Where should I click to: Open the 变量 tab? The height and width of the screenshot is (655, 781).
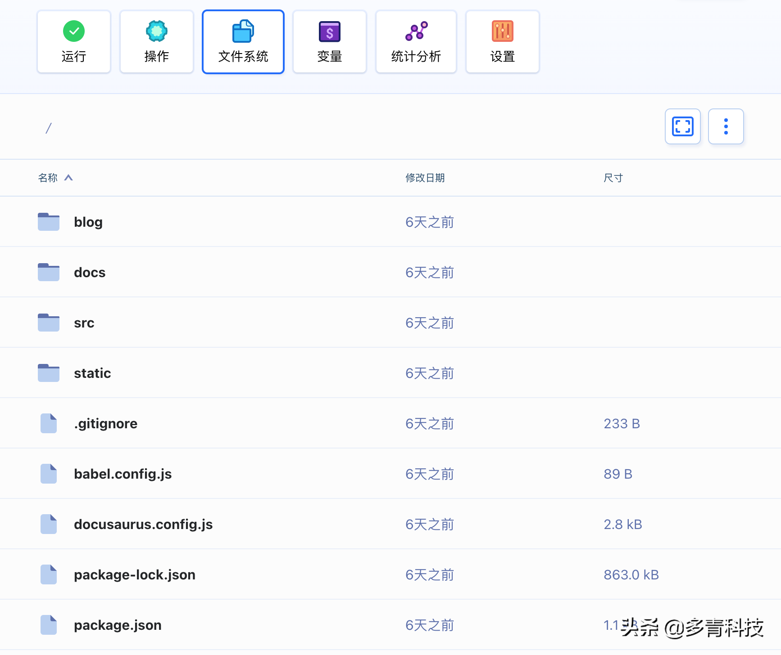tap(330, 42)
